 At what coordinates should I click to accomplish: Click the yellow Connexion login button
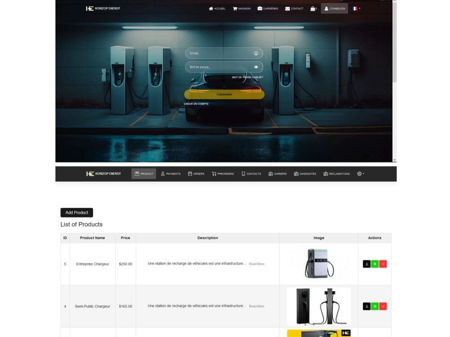[224, 94]
